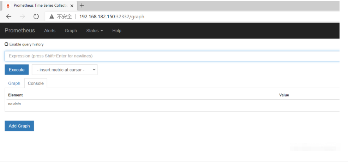The height and width of the screenshot is (162, 348).
Task: Click the Execute button
Action: pyautogui.click(x=17, y=70)
